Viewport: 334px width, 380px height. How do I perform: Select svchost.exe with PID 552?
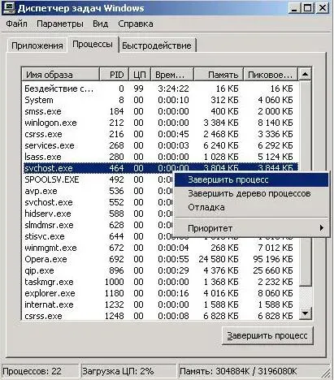click(x=98, y=202)
